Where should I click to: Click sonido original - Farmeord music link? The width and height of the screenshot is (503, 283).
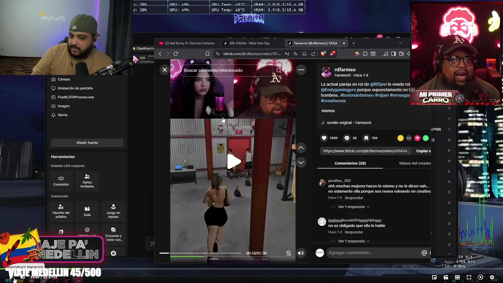pyautogui.click(x=349, y=123)
